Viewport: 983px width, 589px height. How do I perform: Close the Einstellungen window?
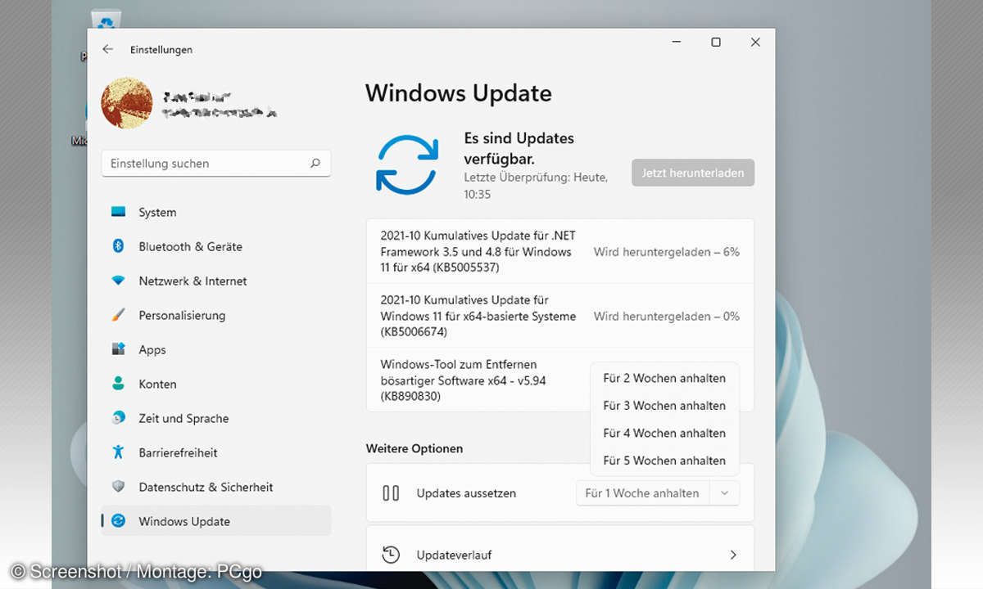755,43
